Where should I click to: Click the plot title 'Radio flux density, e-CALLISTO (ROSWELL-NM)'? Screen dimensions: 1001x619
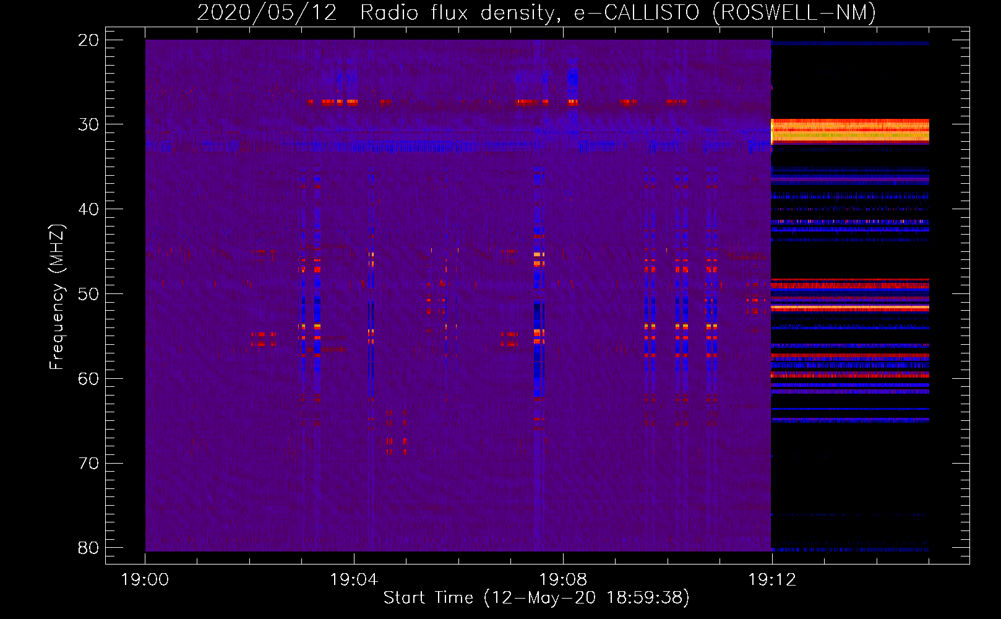tap(618, 12)
